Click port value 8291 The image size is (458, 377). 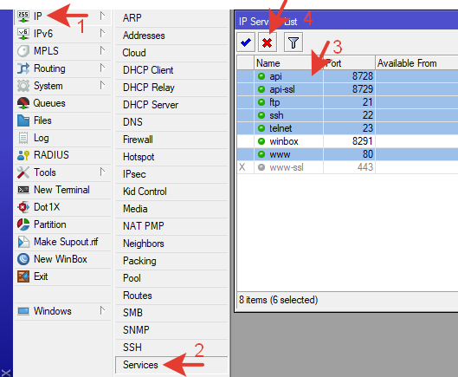coord(363,141)
